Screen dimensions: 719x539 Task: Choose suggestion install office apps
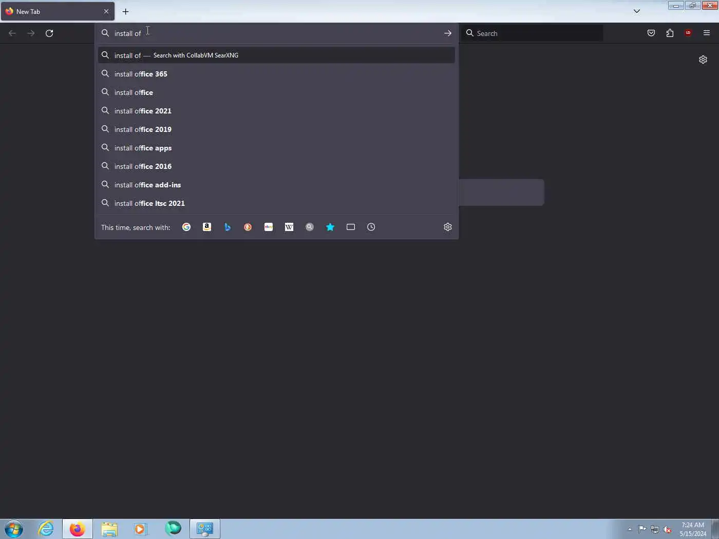tap(276, 148)
